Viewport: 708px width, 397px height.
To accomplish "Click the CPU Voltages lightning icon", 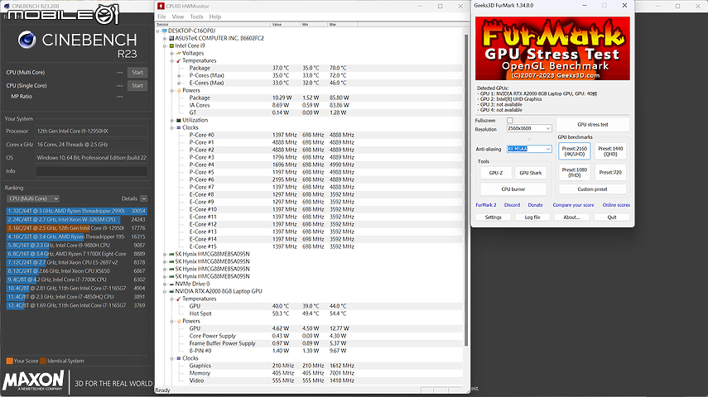I will coord(179,53).
